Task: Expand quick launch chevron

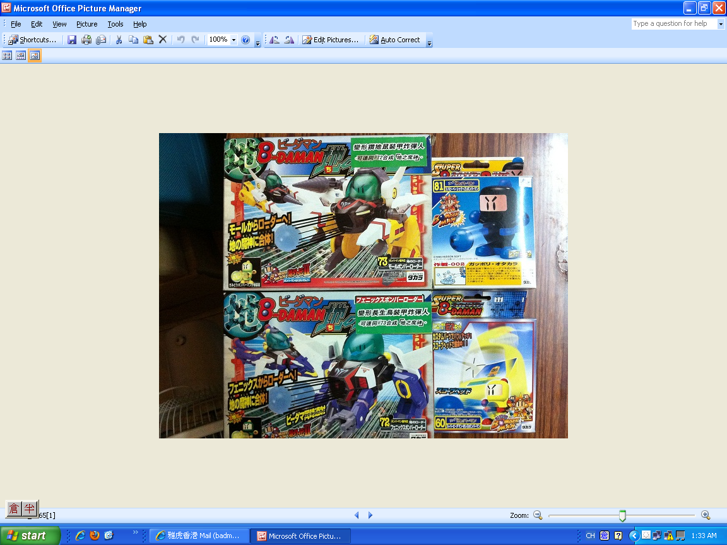Action: pos(136,532)
